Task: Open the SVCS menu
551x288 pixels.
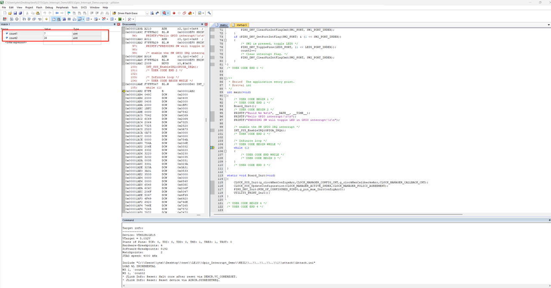Action: click(84, 7)
